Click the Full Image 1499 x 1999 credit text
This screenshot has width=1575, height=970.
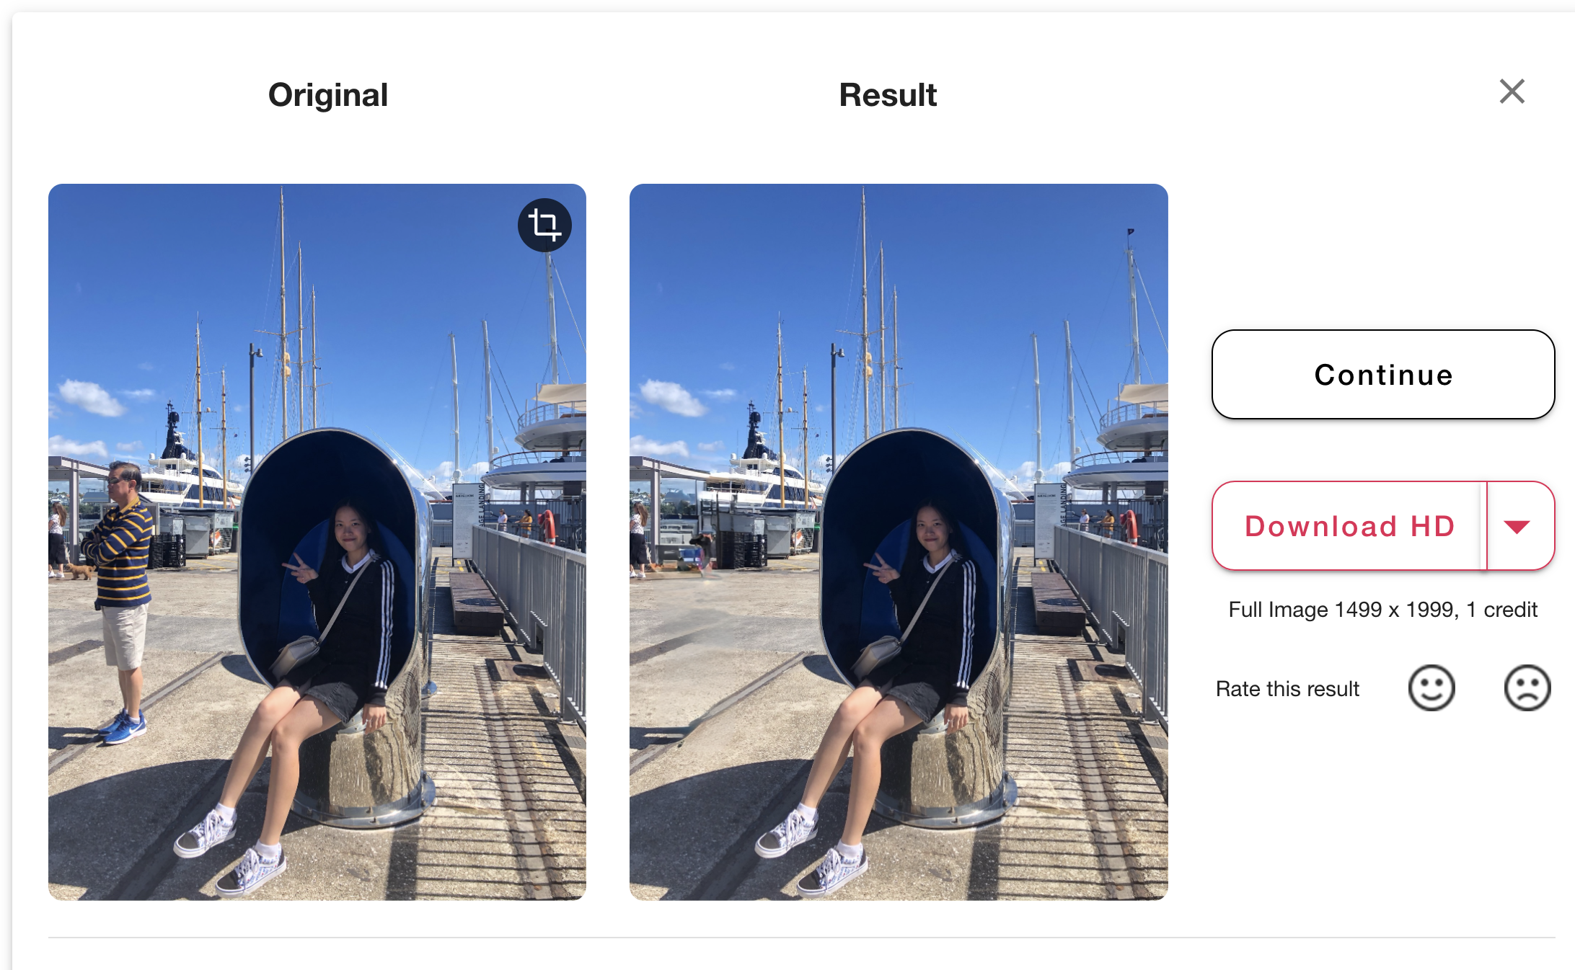(1382, 610)
